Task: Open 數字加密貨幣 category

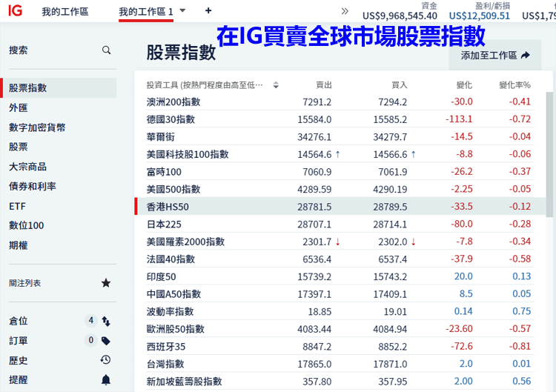Action: point(37,127)
